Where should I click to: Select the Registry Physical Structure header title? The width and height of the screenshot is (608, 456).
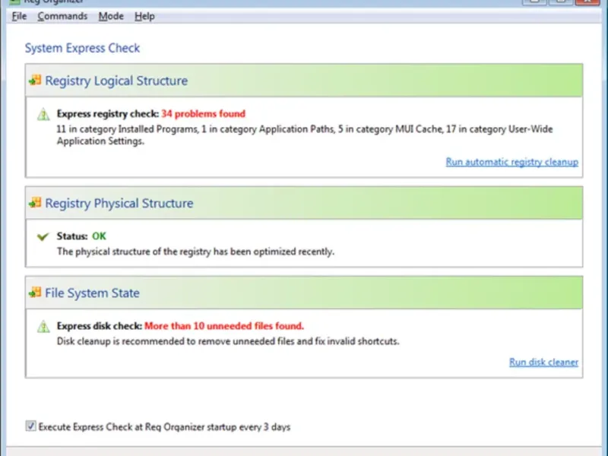click(x=119, y=203)
